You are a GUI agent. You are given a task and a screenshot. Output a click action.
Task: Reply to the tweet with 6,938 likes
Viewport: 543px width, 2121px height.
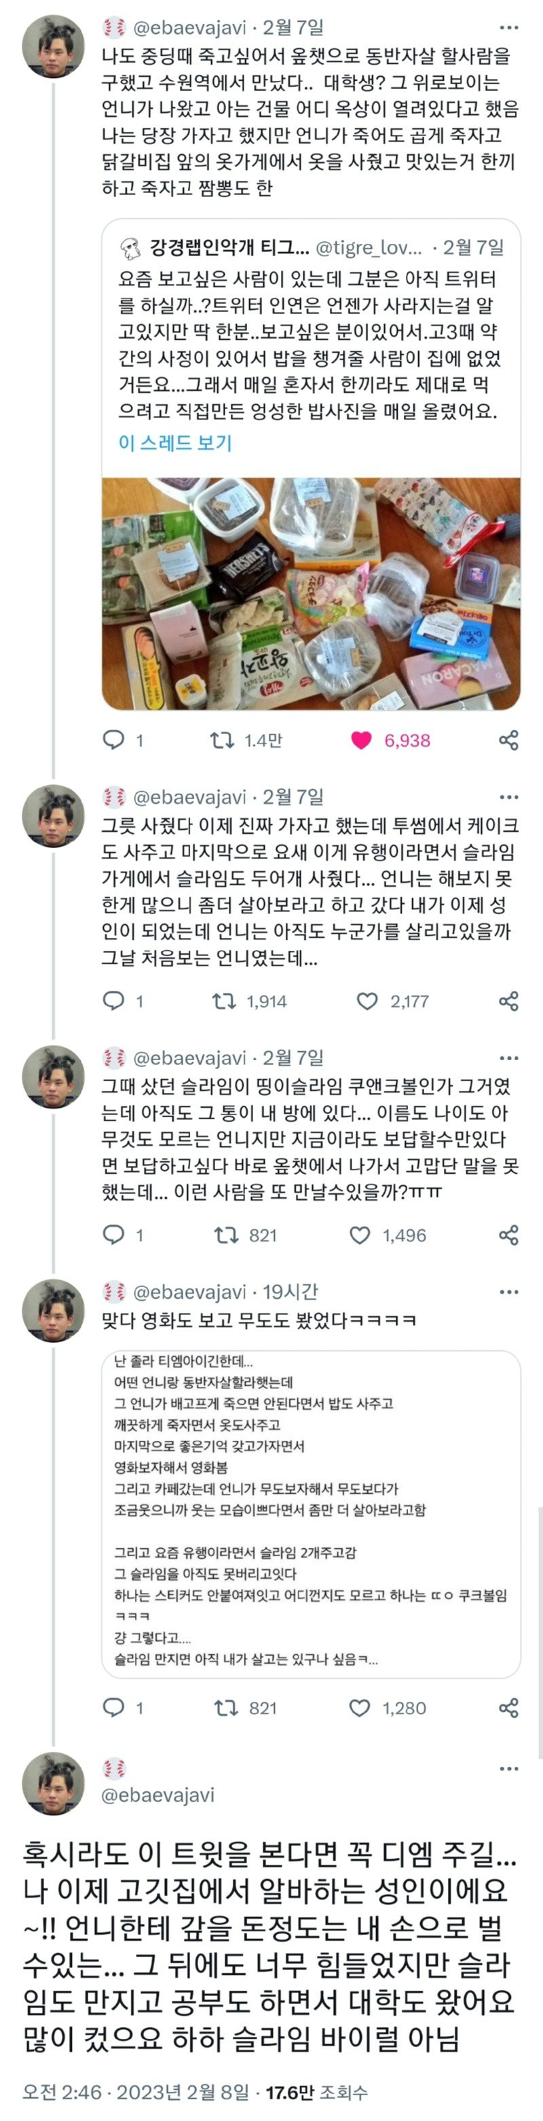point(113,739)
